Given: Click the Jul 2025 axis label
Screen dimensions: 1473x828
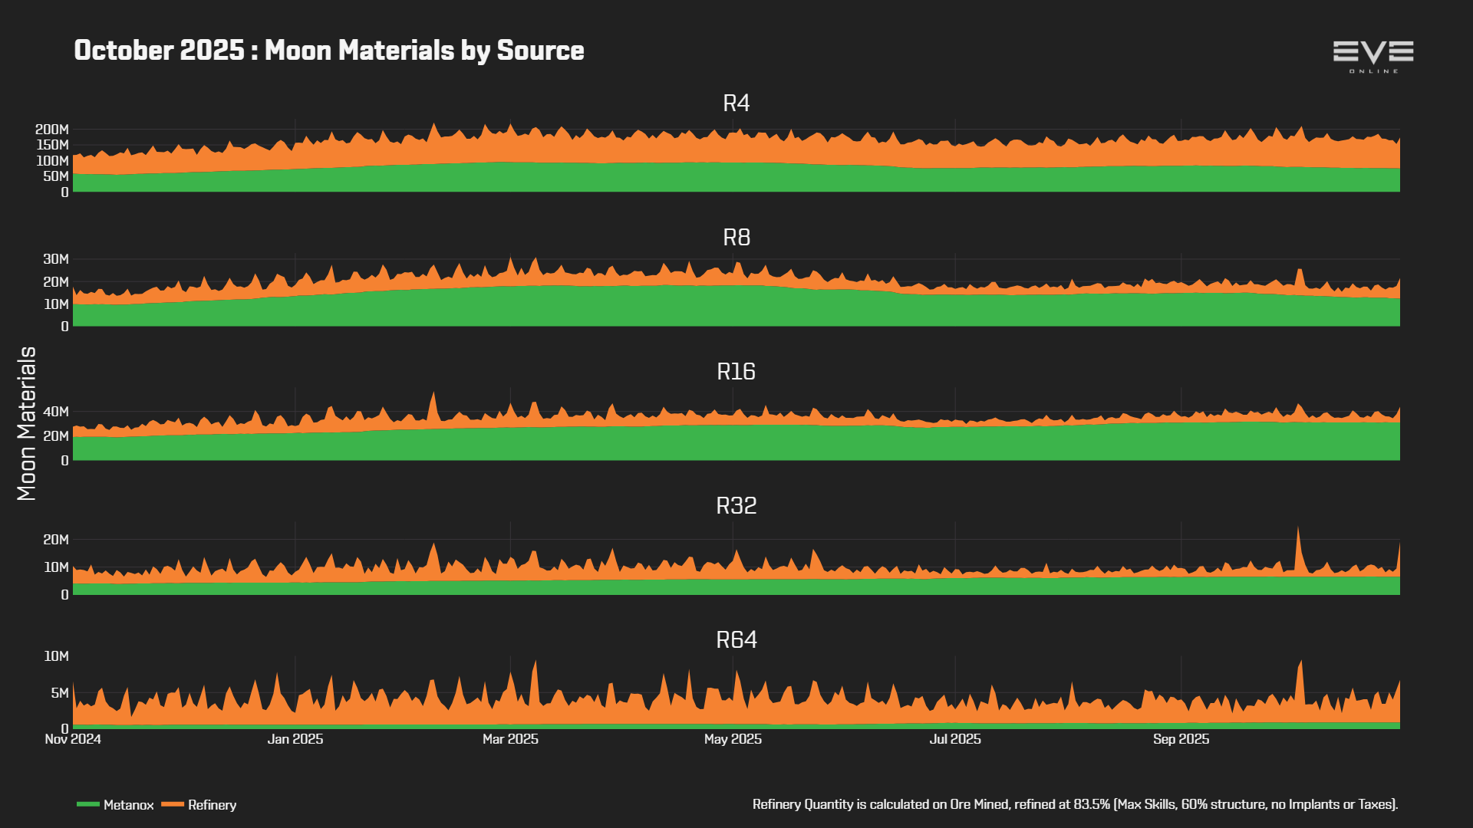Looking at the screenshot, I should (x=955, y=739).
